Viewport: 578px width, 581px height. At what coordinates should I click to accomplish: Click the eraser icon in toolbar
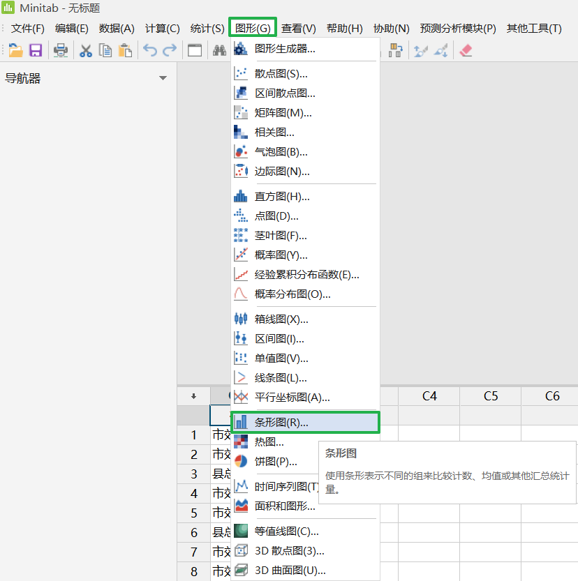[466, 50]
